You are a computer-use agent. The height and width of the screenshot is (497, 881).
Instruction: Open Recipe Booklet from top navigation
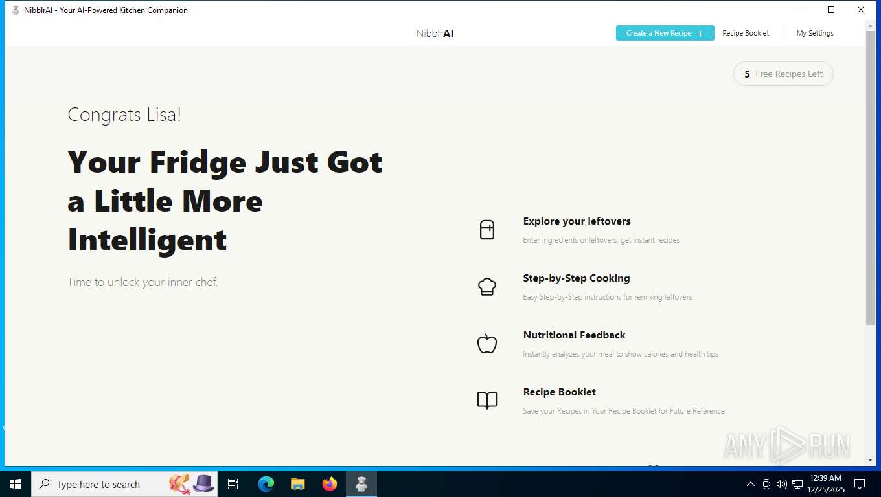pos(746,33)
